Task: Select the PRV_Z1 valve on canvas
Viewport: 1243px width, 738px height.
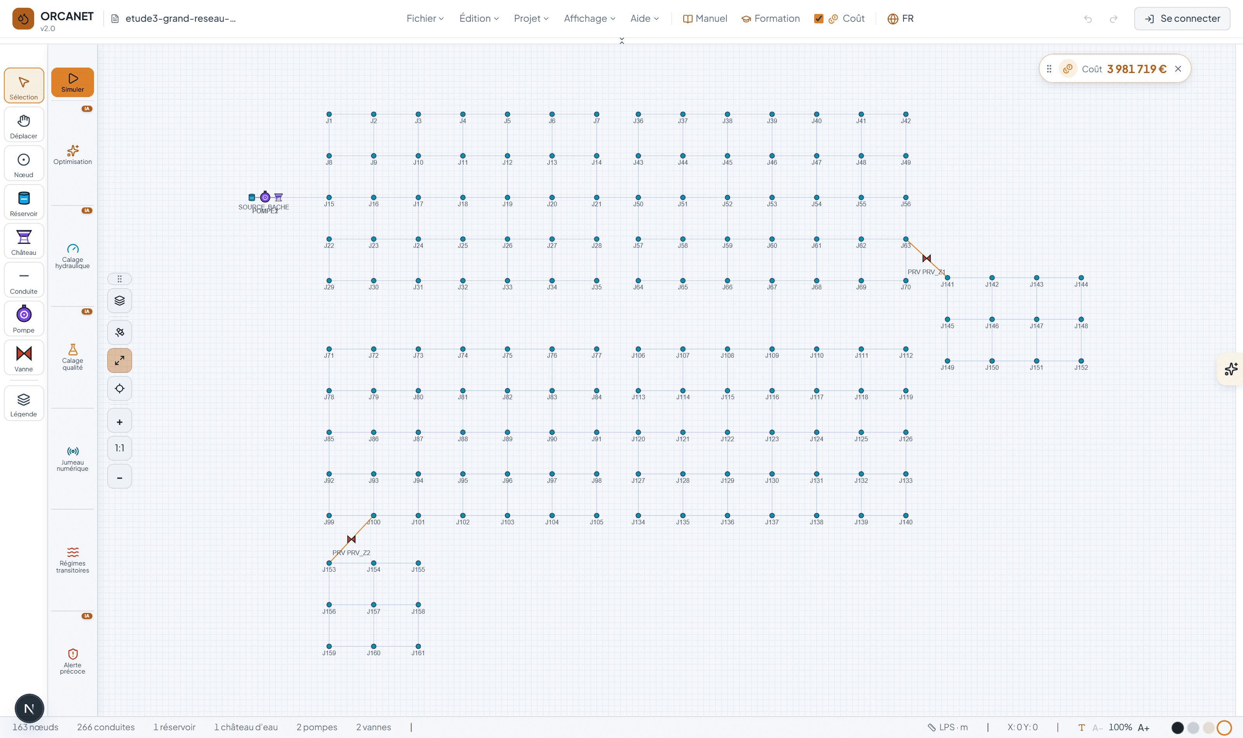Action: tap(926, 258)
